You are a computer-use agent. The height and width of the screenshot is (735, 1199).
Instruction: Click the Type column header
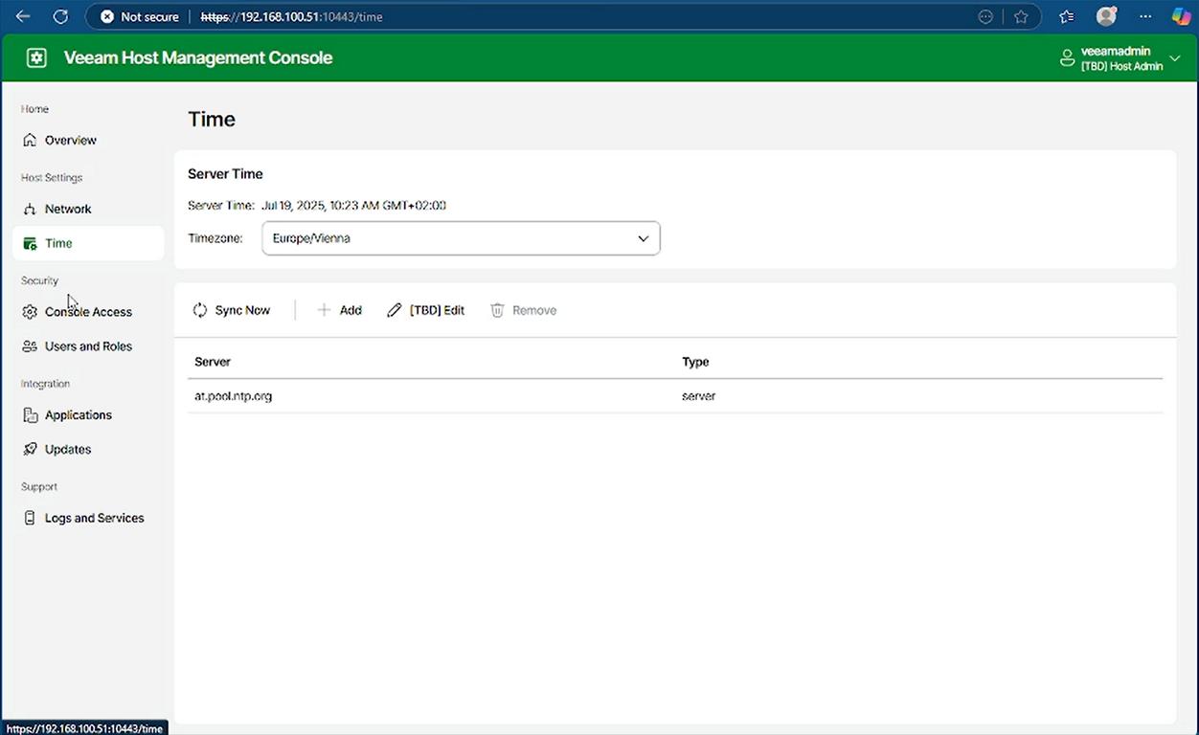[x=695, y=362]
